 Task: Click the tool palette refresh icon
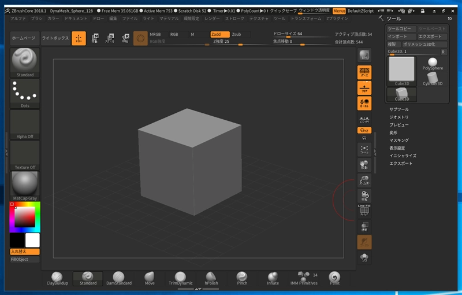450,19
